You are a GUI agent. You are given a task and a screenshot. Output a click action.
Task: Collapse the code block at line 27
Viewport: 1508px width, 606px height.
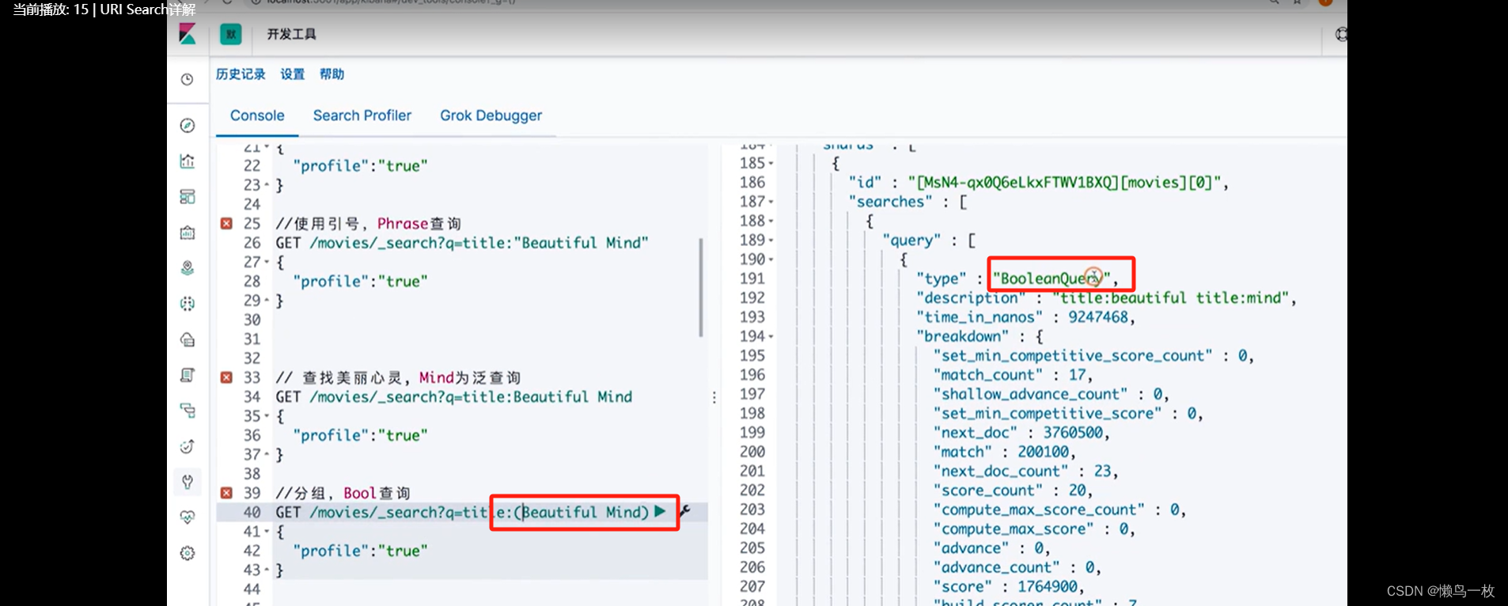tap(267, 263)
